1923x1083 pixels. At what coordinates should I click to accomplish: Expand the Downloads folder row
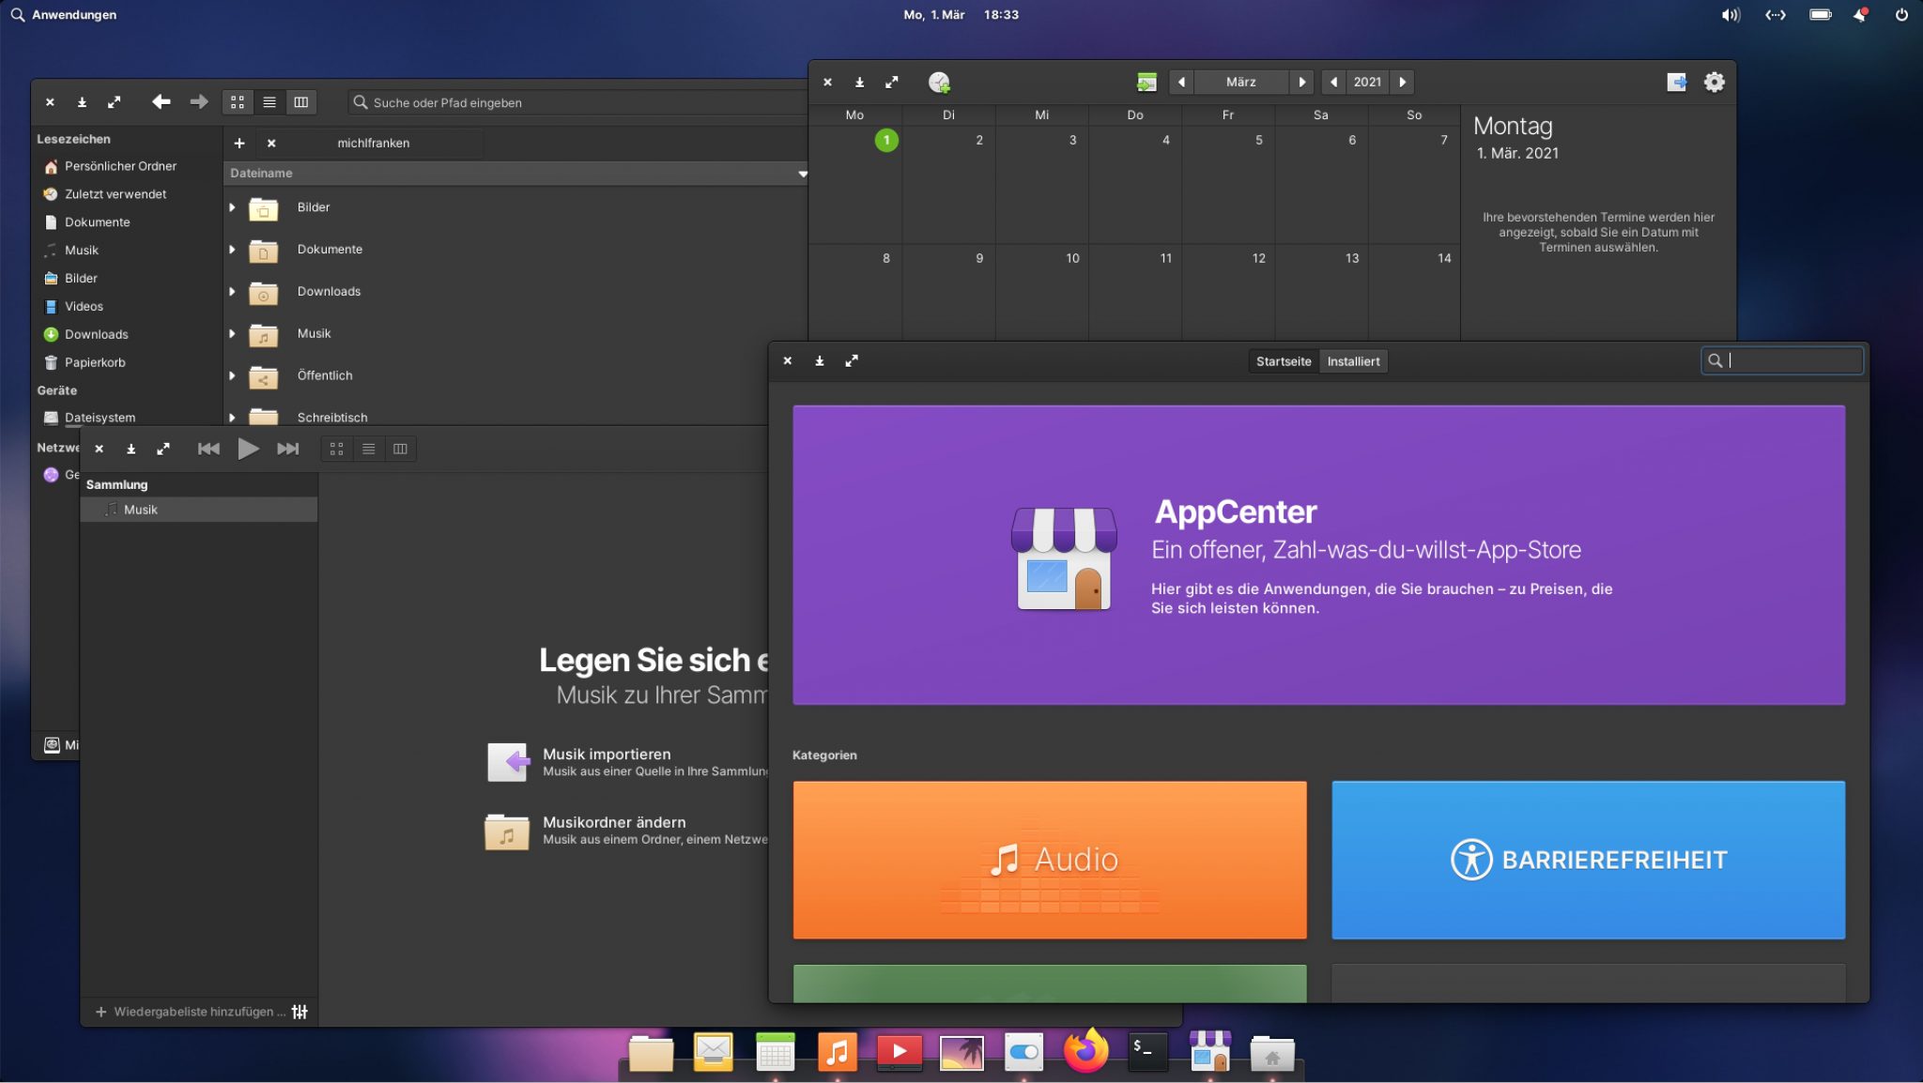tap(232, 292)
